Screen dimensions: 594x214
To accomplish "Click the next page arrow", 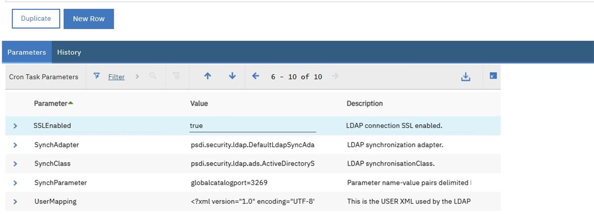I will point(336,76).
